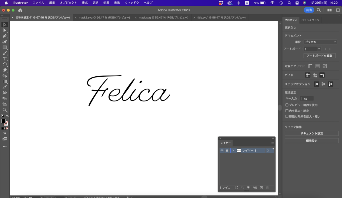Viewport: 342px width, 198px height.
Task: Toggle lock on レイヤー 1
Action: [x=227, y=150]
